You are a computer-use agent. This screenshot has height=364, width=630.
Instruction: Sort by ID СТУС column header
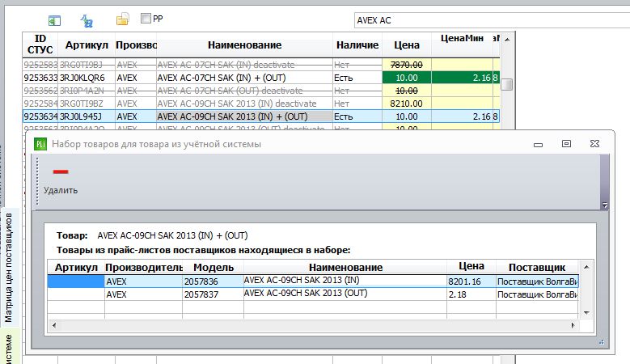coord(40,44)
